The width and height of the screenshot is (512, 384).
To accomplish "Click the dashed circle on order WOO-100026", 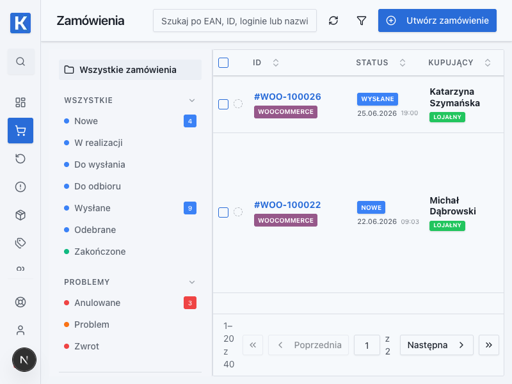I will click(x=238, y=104).
